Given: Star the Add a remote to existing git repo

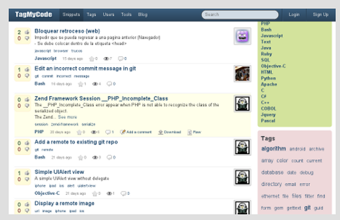Looking at the screenshot, I should [81, 158].
